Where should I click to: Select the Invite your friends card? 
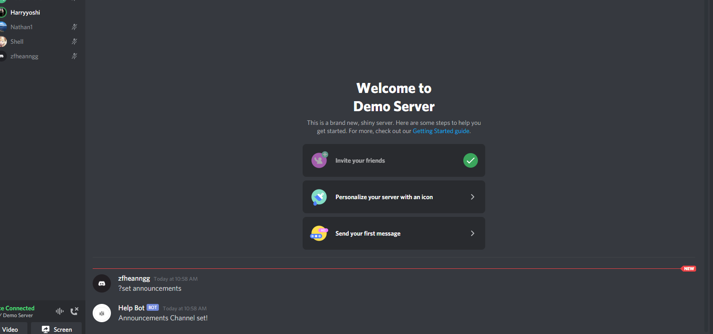click(394, 160)
